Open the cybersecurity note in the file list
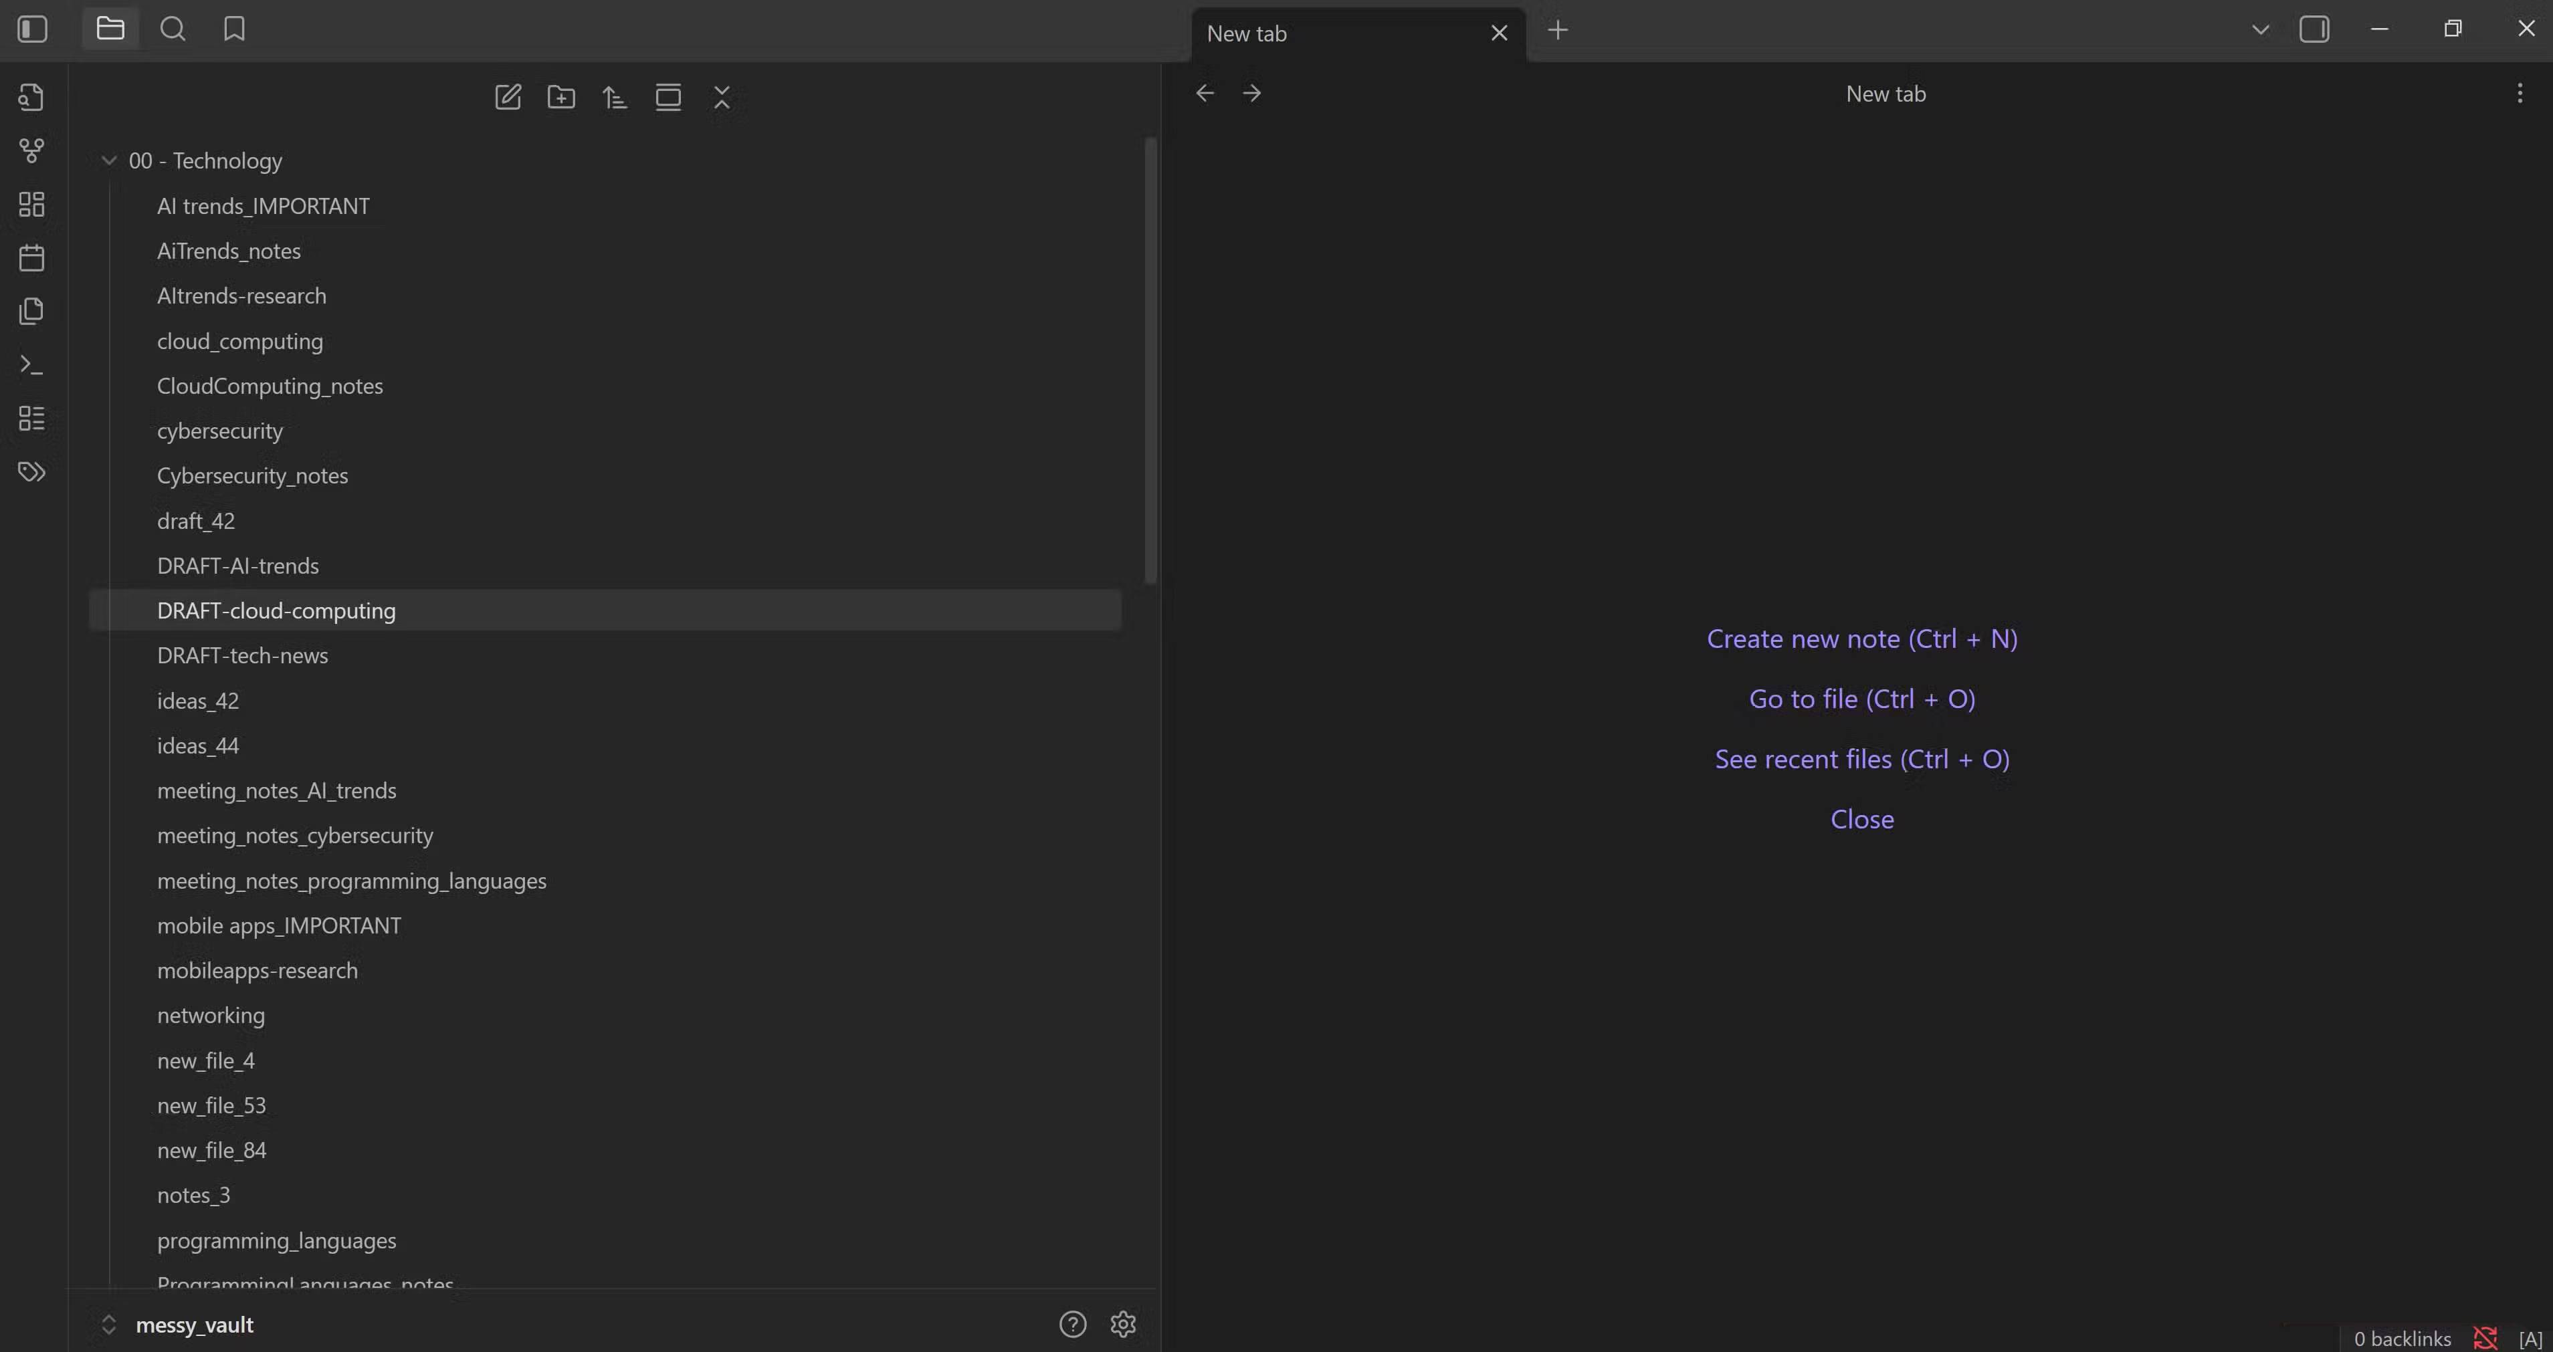 click(220, 431)
